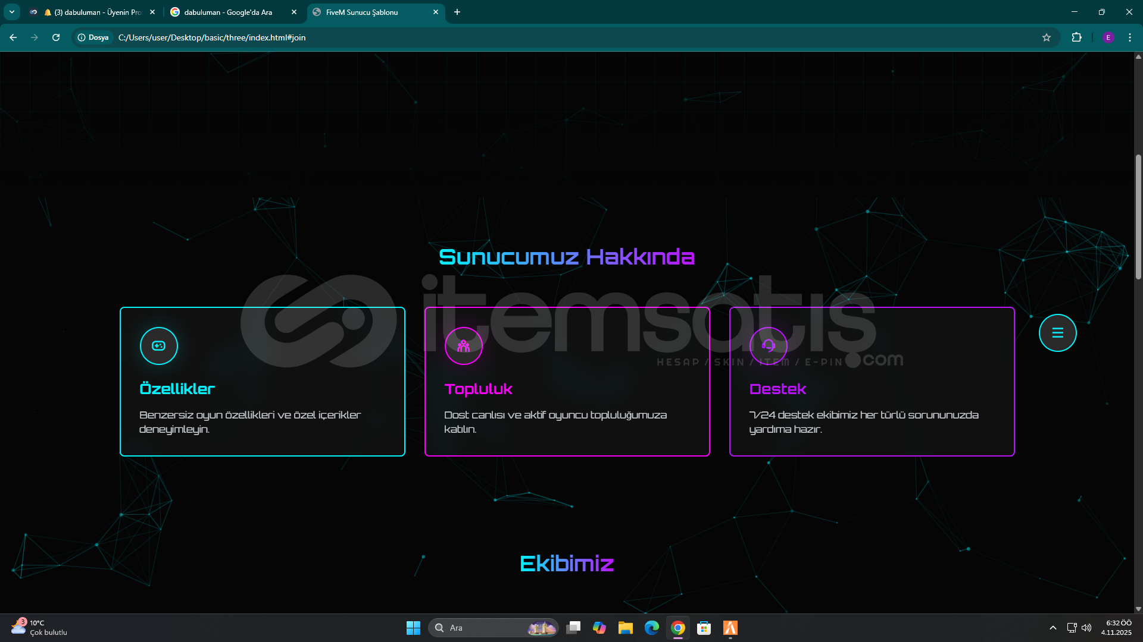The height and width of the screenshot is (642, 1143).
Task: Switch to the dabuluman Üyenin Profili tab
Action: [95, 12]
